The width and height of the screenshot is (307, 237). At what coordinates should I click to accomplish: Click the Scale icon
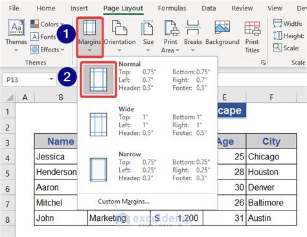tap(277, 48)
